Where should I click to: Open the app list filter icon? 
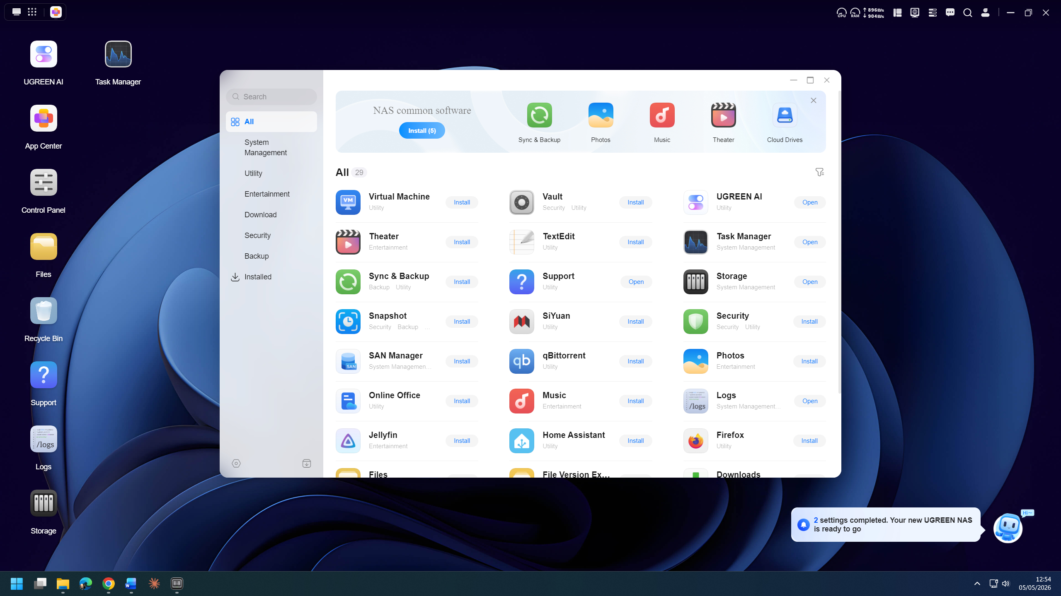pos(819,172)
